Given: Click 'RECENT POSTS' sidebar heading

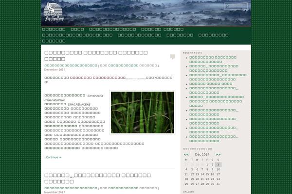Looking at the screenshot, I should [x=192, y=53].
